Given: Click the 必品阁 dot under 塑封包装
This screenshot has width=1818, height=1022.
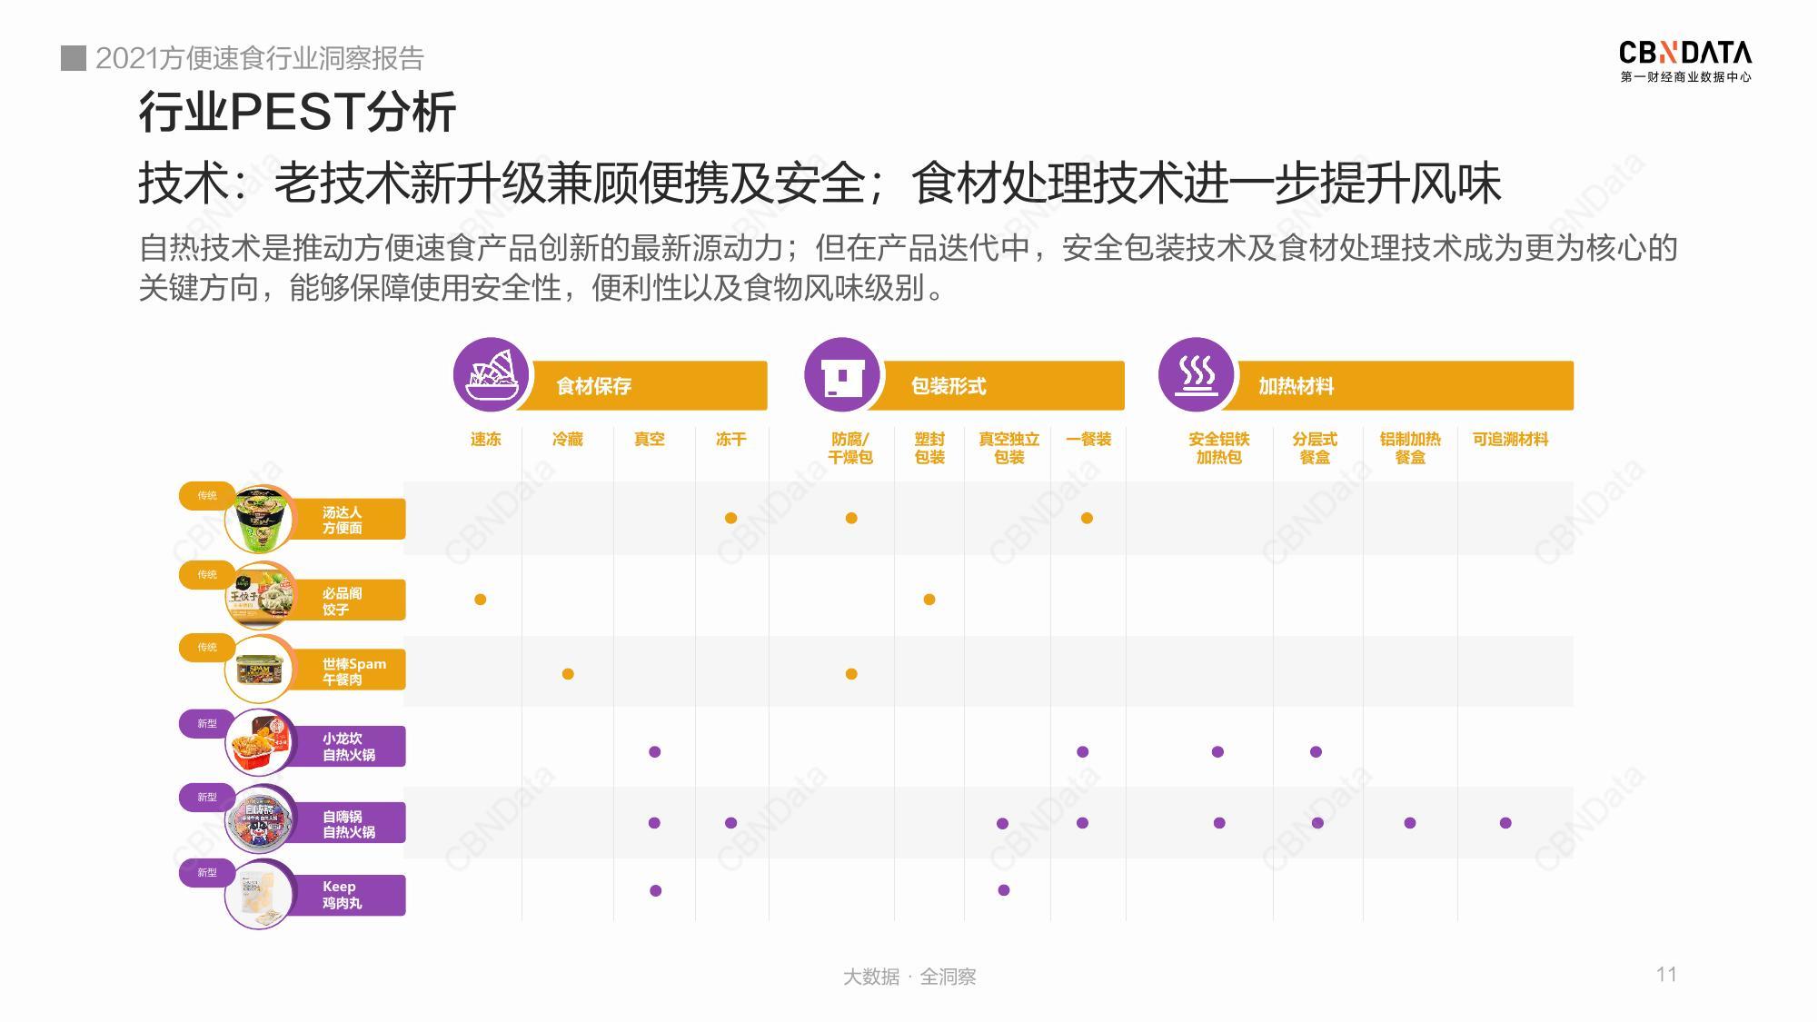Looking at the screenshot, I should [x=929, y=600].
